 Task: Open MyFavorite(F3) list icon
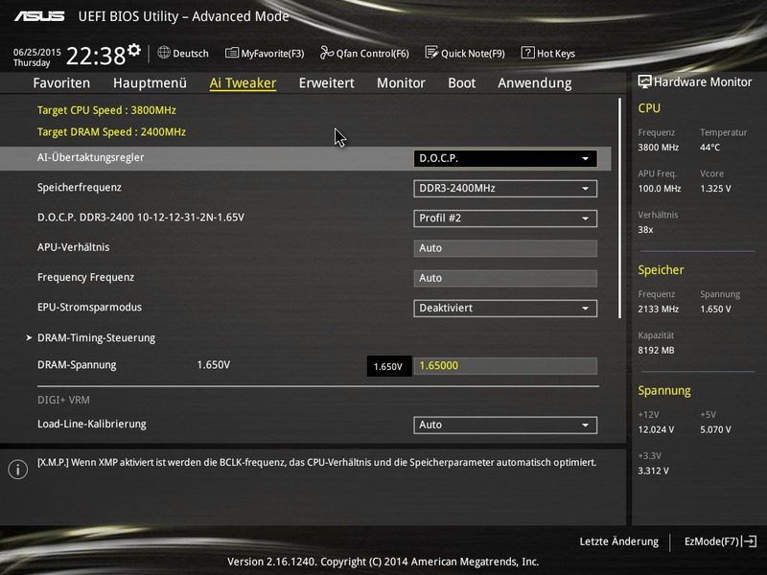(x=231, y=53)
